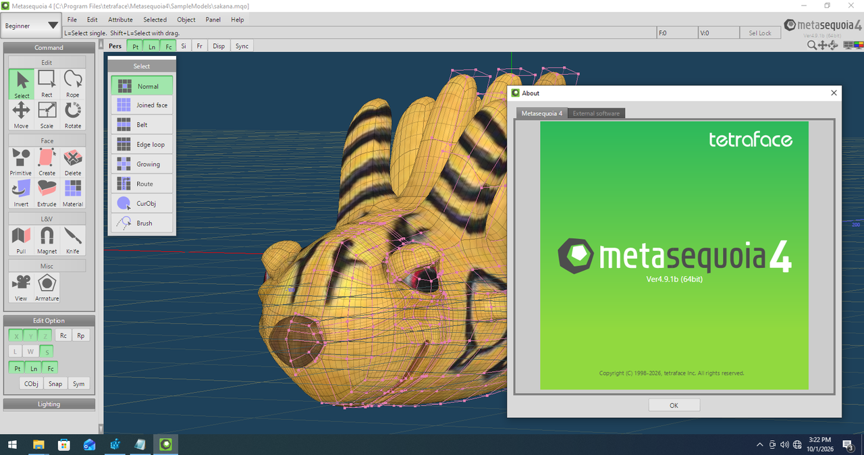
Task: Toggle Z axis in Edit Option
Action: coord(46,336)
